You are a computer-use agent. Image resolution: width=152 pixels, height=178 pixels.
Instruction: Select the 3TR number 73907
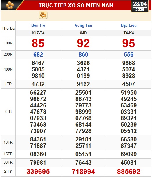click(38, 131)
